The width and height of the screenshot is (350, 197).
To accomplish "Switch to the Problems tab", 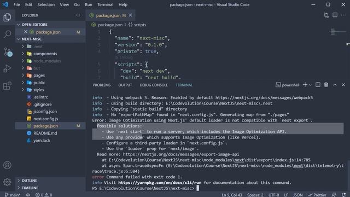I will coord(102,85).
